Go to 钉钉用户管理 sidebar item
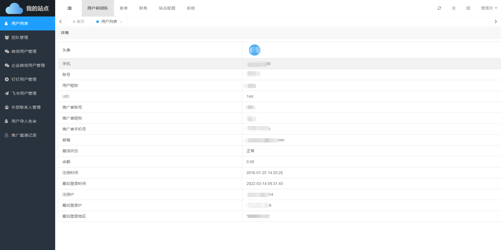The width and height of the screenshot is (501, 250). point(24,79)
